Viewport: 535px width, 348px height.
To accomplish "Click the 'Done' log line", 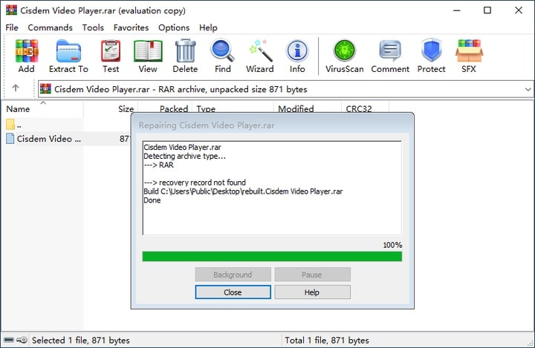I will 152,200.
